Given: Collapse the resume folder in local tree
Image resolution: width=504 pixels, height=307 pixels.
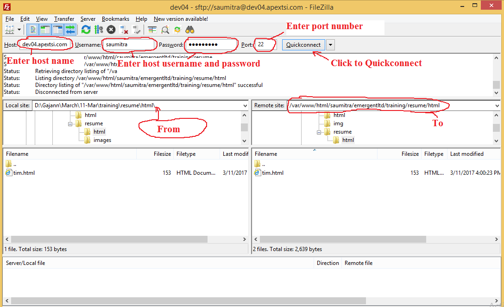Looking at the screenshot, I should coord(70,124).
